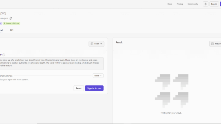Click the prompt info icon
This screenshot has width=221, height=124.
click(4, 55)
